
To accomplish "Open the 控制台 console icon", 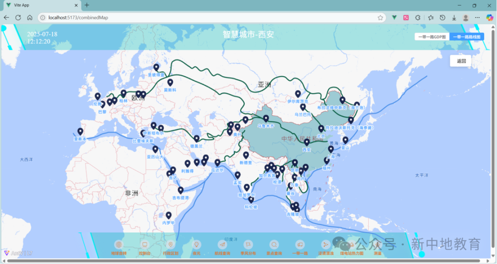I will (144, 245).
